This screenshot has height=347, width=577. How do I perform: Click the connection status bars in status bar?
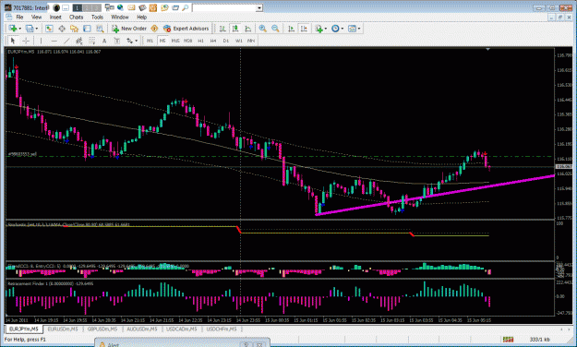coord(508,339)
